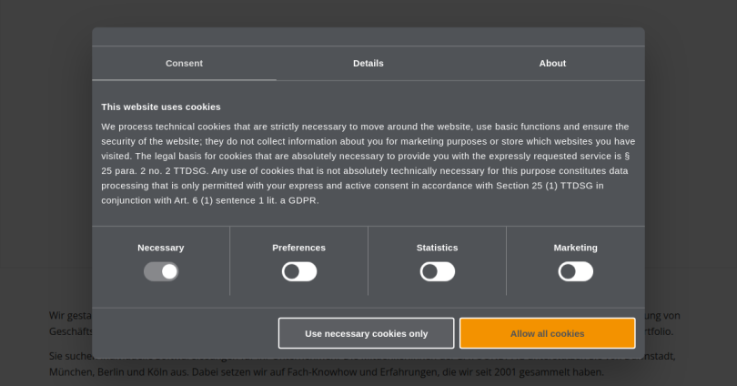Viewport: 737px width, 386px height.
Task: Enable the Preferences cookies toggle
Action: click(299, 271)
